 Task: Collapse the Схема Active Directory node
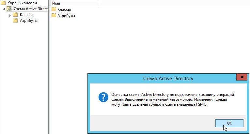(x=4, y=9)
